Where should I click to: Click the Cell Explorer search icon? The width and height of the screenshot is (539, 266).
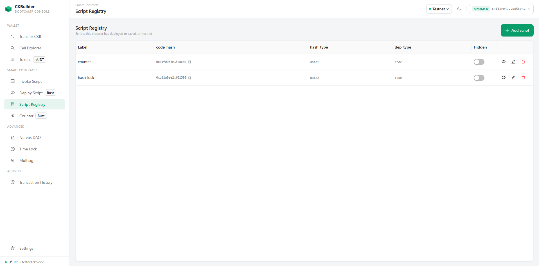[13, 48]
